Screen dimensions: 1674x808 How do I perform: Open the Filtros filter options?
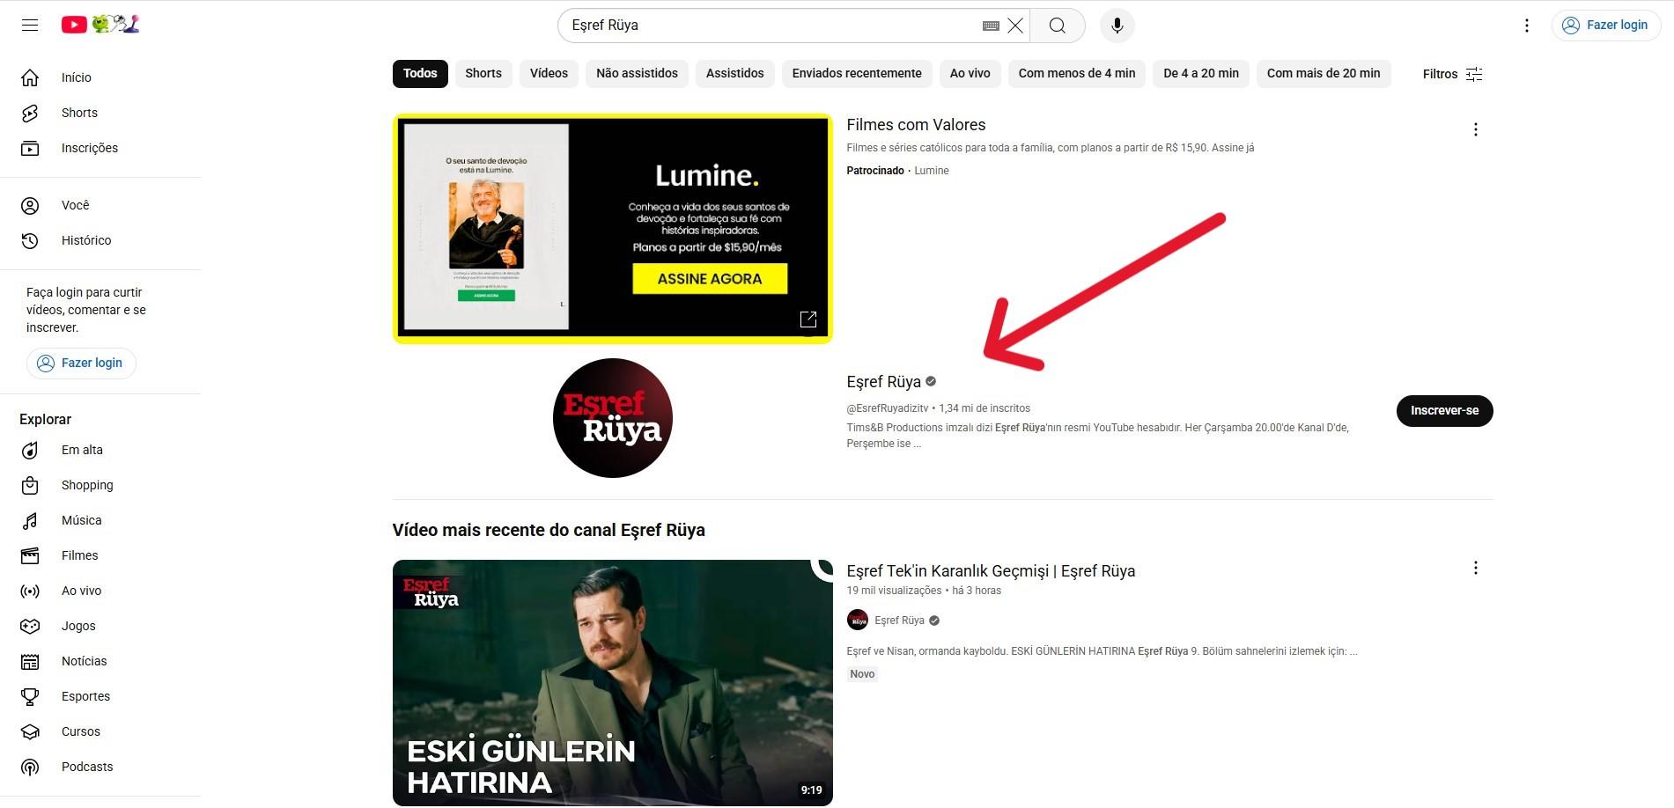coord(1452,74)
